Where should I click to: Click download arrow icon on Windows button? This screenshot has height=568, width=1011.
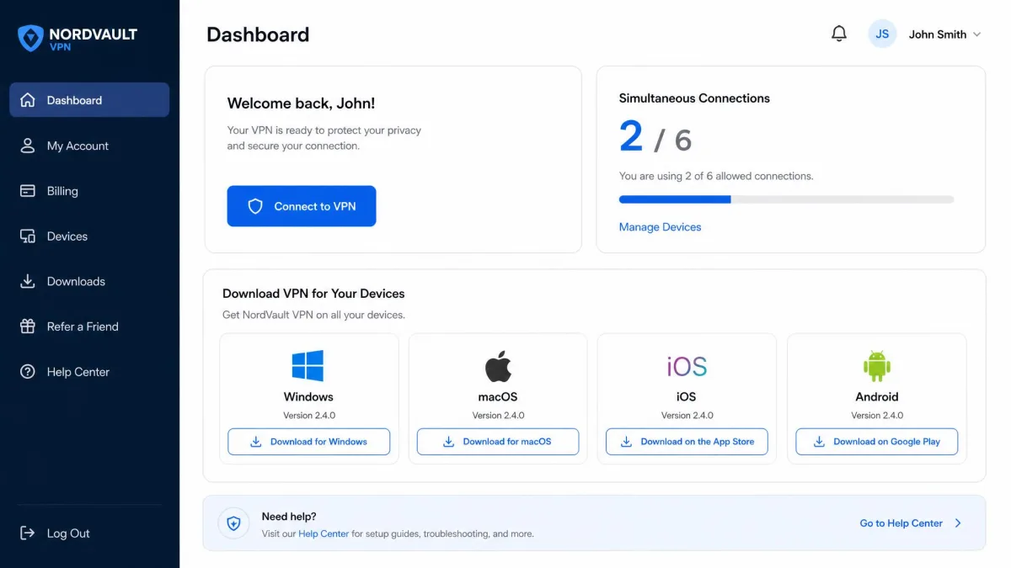(256, 442)
